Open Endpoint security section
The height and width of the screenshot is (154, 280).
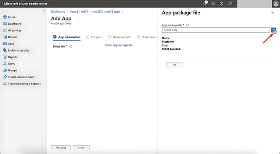(18, 50)
